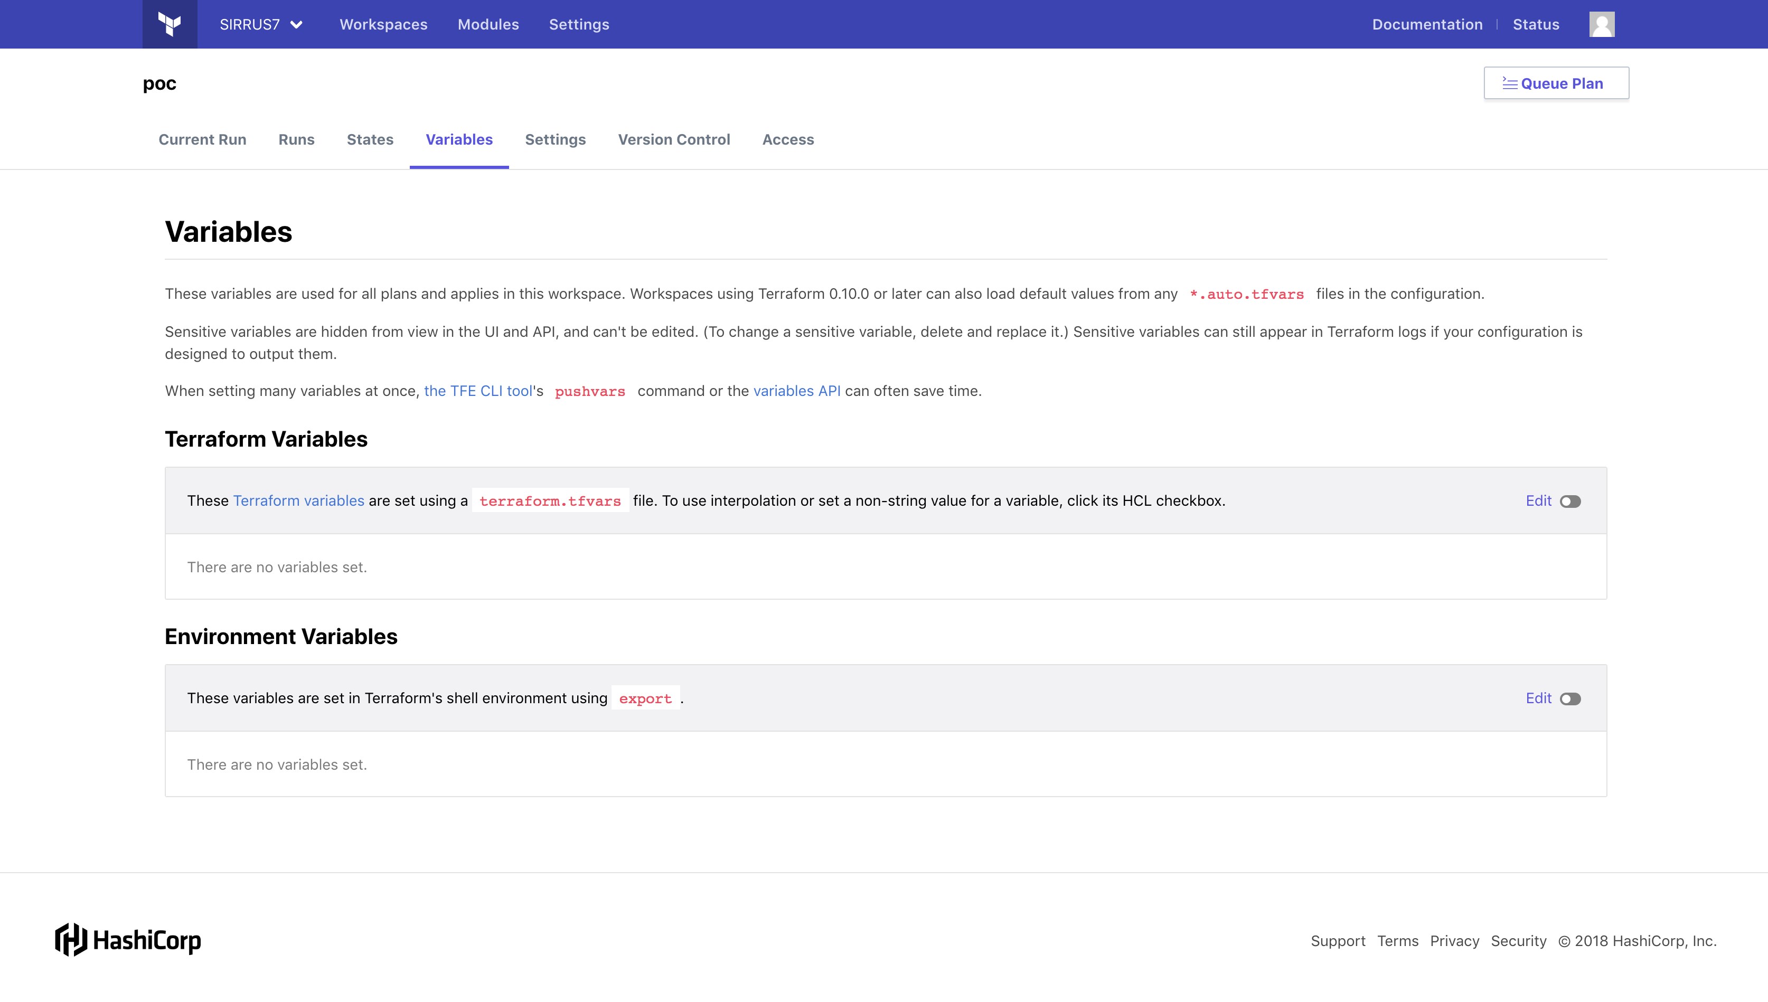The image size is (1768, 1002).
Task: Open the Access tab
Action: coord(787,140)
